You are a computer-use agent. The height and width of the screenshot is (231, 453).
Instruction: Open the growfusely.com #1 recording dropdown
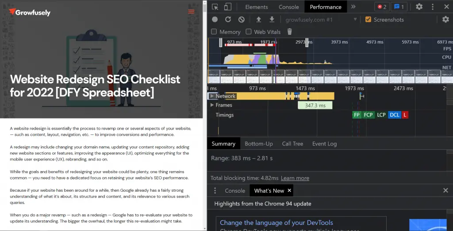pos(321,19)
